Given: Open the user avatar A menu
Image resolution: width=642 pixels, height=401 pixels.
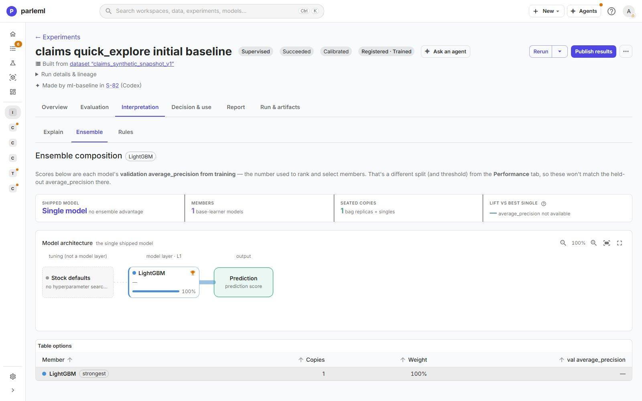Looking at the screenshot, I should tap(629, 11).
